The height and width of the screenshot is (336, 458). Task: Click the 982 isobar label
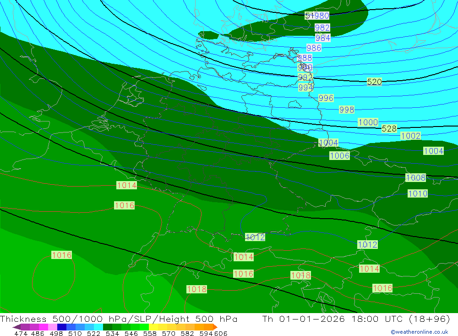[322, 28]
